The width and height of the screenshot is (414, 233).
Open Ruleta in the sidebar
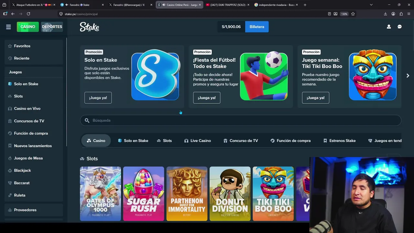tap(34, 195)
